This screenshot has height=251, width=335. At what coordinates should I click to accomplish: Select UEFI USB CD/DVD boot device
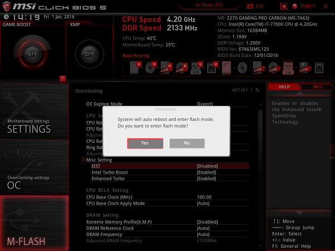point(181,67)
